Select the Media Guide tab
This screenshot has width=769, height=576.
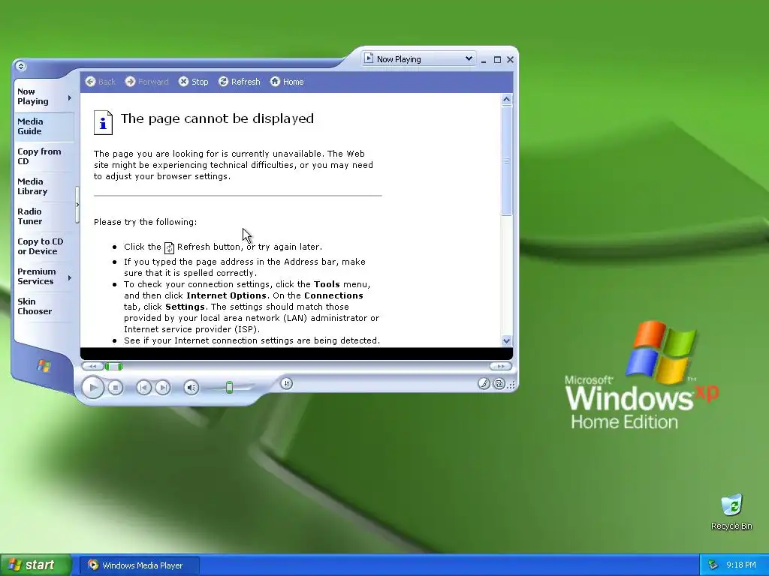tap(44, 126)
